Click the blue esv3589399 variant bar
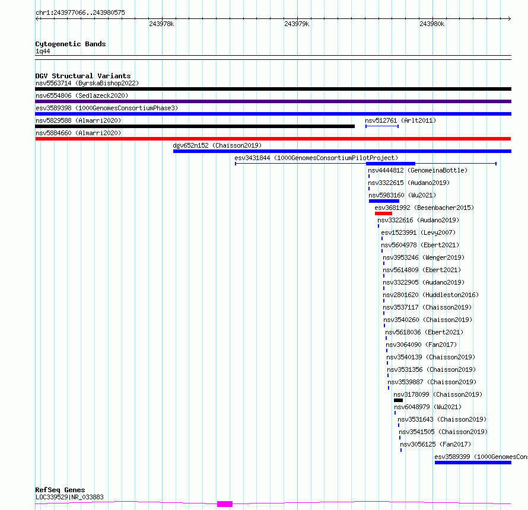The height and width of the screenshot is (510, 528). tap(473, 463)
